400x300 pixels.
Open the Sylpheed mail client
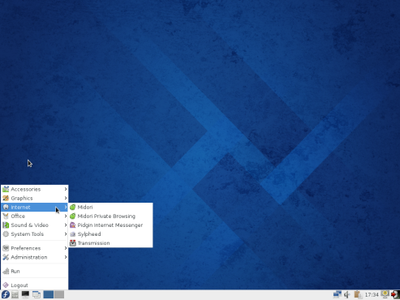pyautogui.click(x=110, y=234)
